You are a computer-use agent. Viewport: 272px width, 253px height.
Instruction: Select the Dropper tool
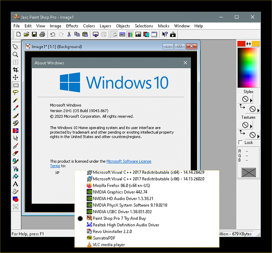point(16,108)
